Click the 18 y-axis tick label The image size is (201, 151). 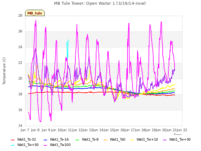[x=20, y=94]
